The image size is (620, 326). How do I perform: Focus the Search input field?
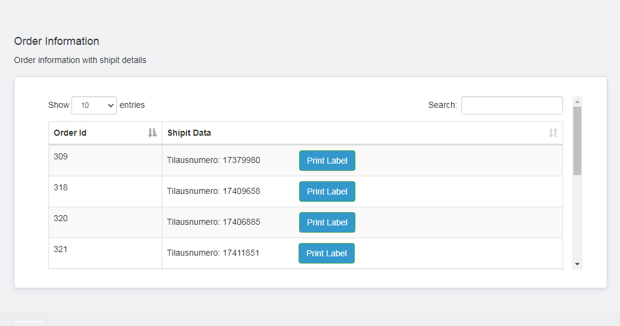pos(512,105)
